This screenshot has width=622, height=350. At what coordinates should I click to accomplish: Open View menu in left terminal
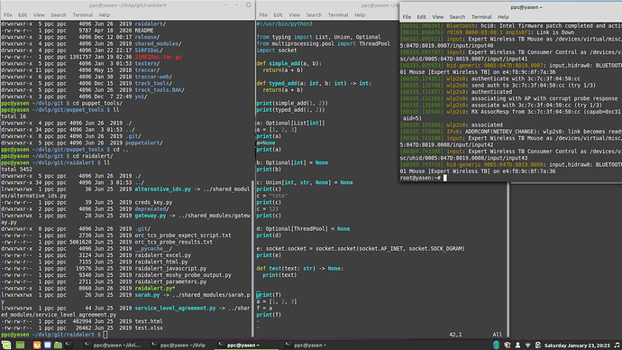pyautogui.click(x=39, y=15)
